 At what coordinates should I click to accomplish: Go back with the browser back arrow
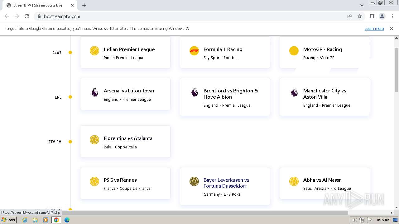(7, 16)
